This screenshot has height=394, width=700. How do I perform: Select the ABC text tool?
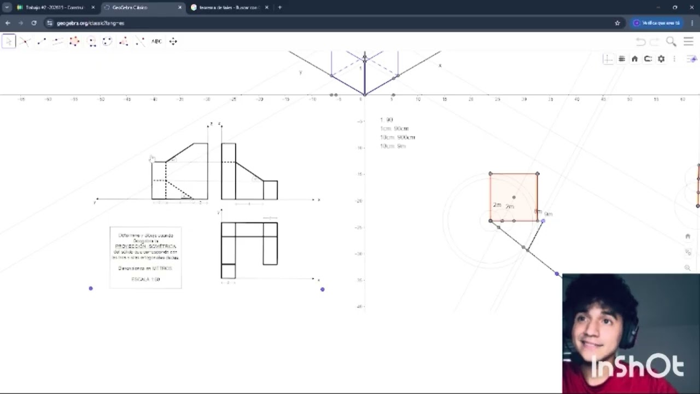(x=156, y=42)
